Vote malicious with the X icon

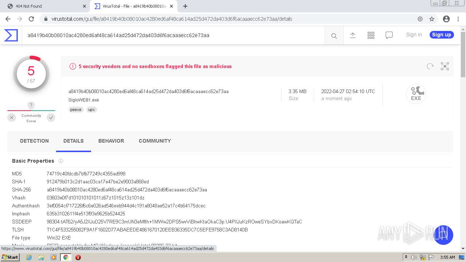pyautogui.click(x=12, y=118)
